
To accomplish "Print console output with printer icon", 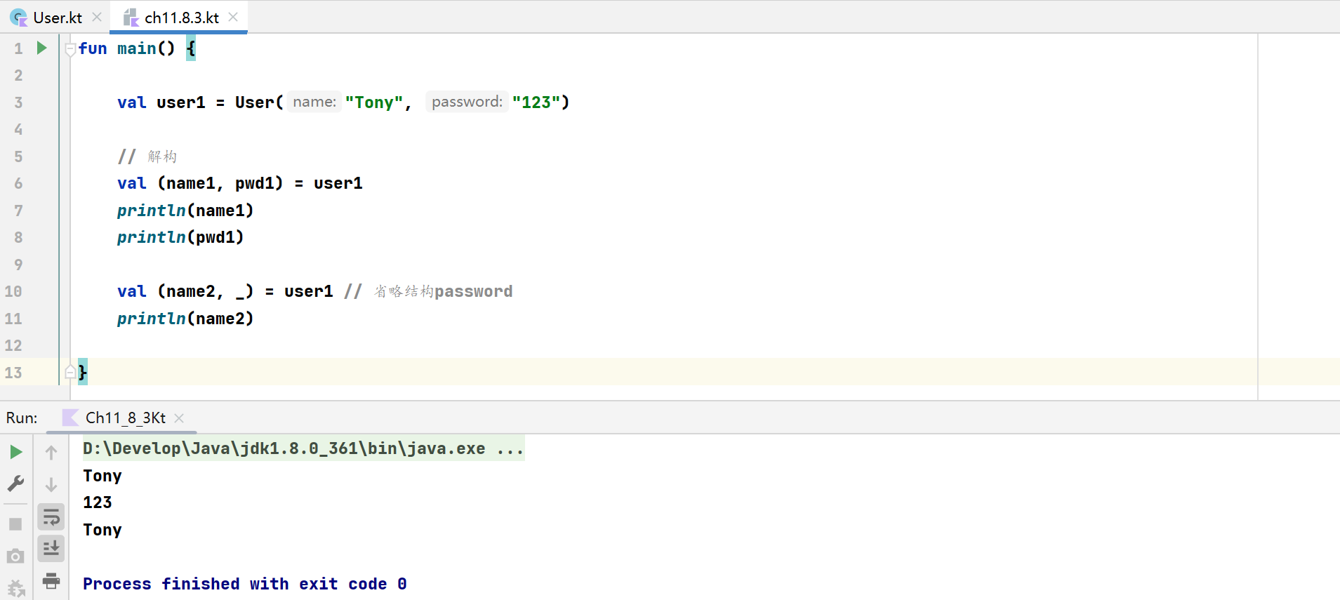I will point(51,580).
